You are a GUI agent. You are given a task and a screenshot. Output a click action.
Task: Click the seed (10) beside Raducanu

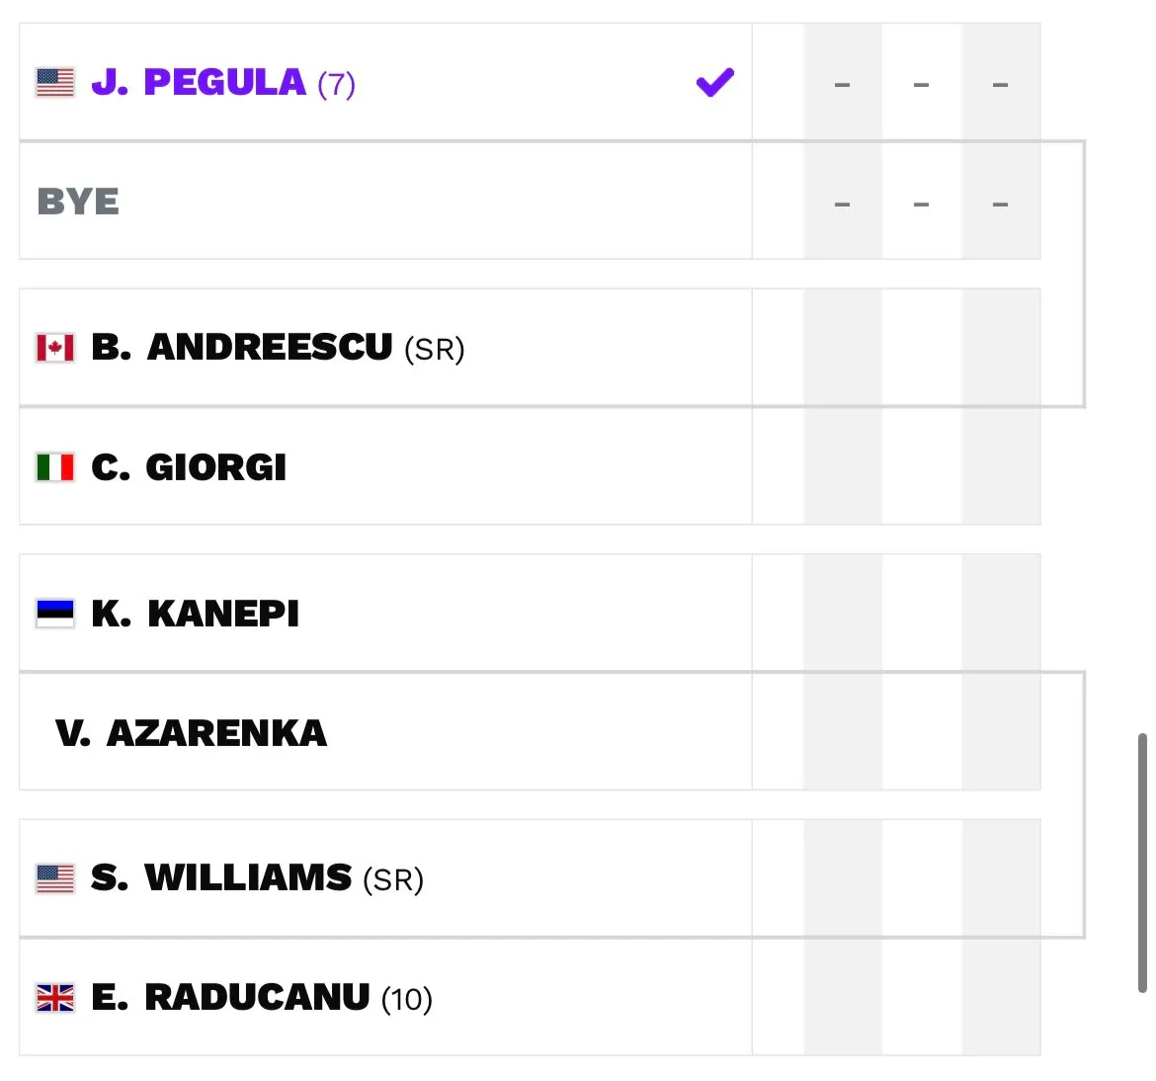[406, 1000]
